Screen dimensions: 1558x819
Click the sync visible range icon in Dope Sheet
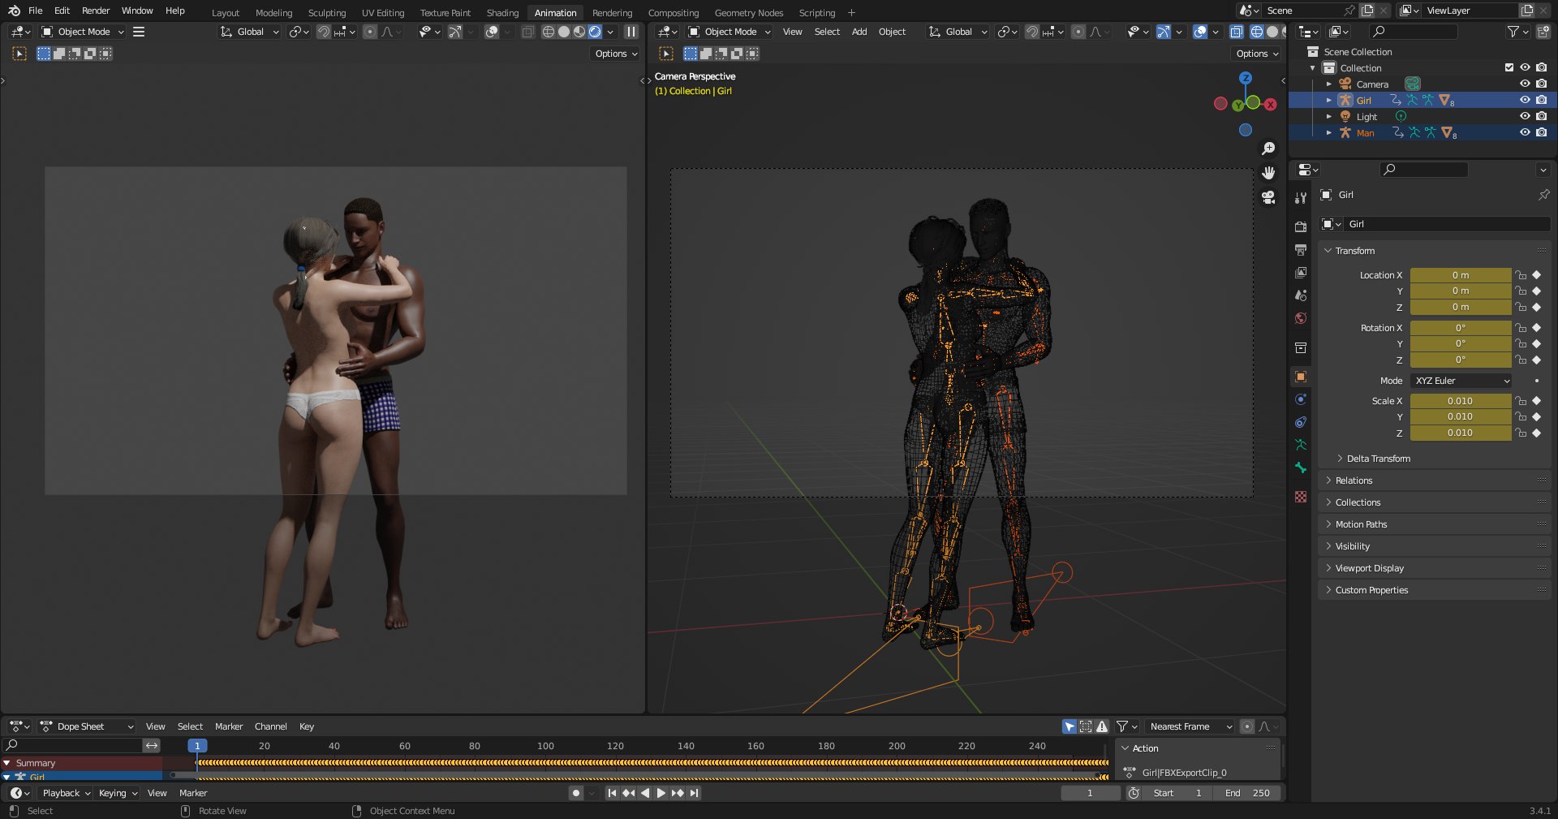coord(152,745)
